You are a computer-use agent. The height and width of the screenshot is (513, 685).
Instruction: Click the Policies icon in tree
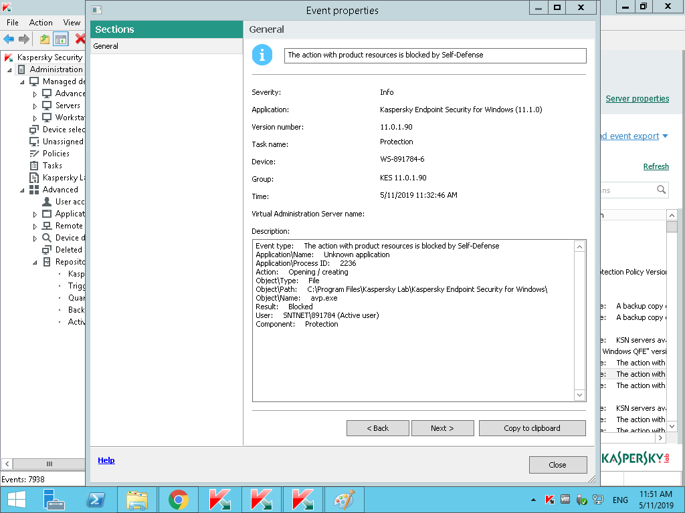click(x=35, y=154)
